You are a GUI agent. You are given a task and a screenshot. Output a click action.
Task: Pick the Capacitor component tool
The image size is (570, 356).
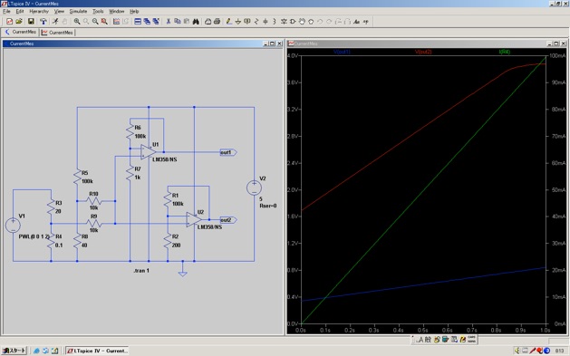(265, 22)
